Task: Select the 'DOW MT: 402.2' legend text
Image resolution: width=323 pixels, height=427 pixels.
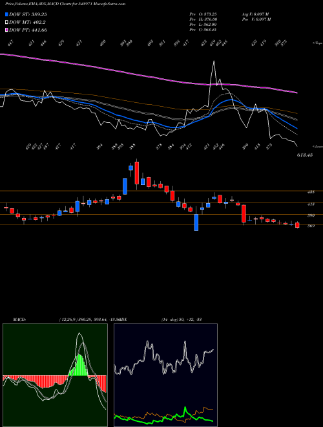Action: pyautogui.click(x=27, y=23)
